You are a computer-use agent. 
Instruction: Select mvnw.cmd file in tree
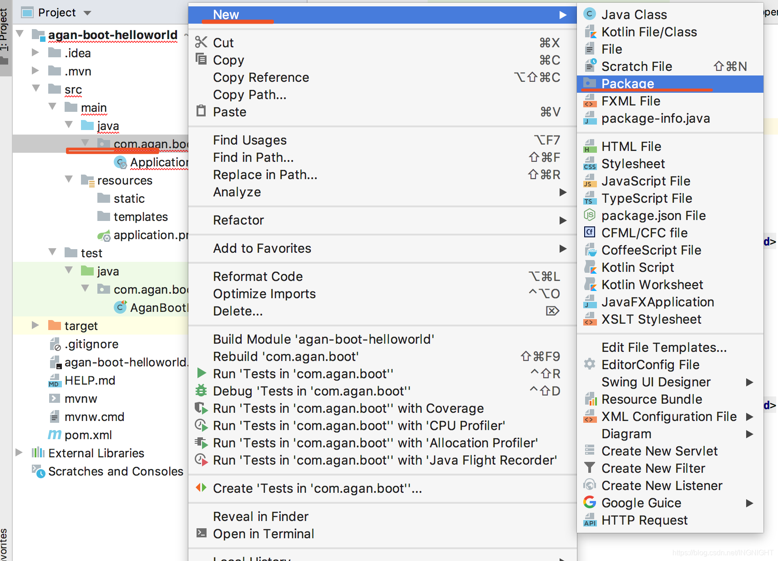pyautogui.click(x=94, y=417)
